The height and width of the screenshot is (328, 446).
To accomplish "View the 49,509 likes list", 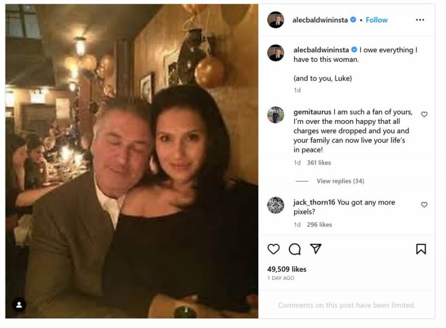I will [x=287, y=269].
